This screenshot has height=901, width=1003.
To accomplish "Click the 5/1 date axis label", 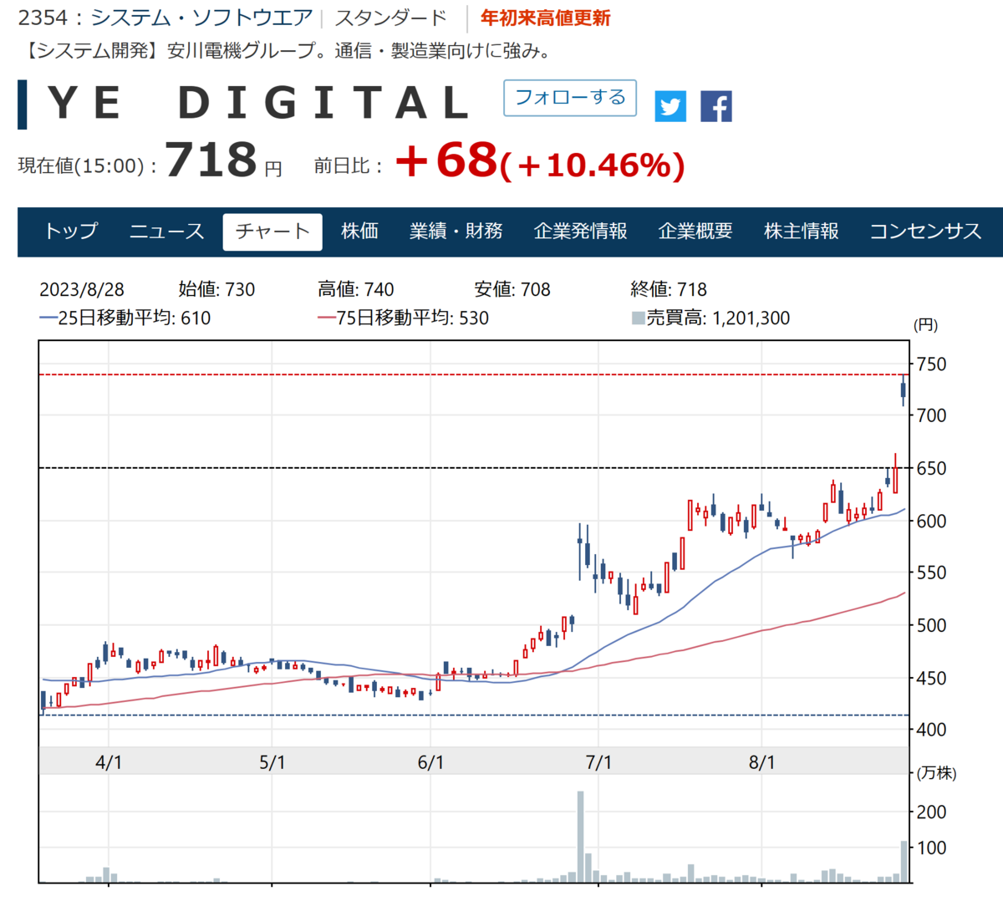I will 272,762.
